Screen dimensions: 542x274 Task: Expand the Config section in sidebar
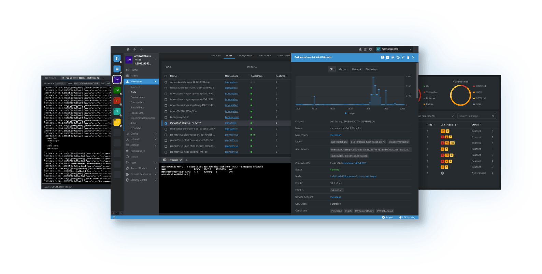point(155,134)
